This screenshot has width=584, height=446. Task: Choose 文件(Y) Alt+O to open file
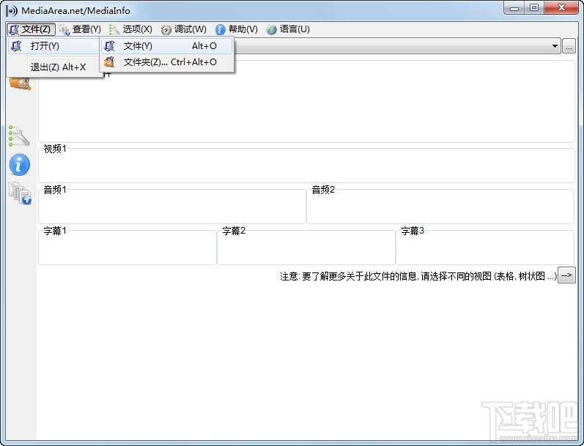pos(167,46)
